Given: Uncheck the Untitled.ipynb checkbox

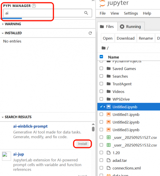Looking at the screenshot, I should (x=101, y=106).
